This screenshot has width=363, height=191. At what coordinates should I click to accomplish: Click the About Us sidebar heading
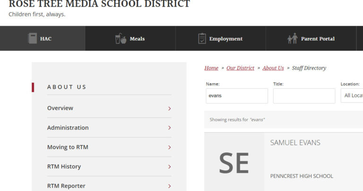click(x=67, y=87)
